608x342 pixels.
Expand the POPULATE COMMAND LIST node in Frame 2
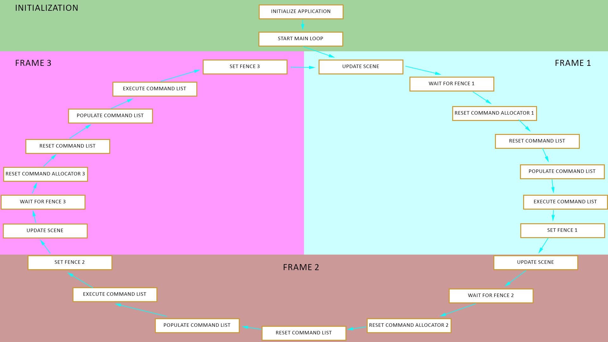[197, 325]
